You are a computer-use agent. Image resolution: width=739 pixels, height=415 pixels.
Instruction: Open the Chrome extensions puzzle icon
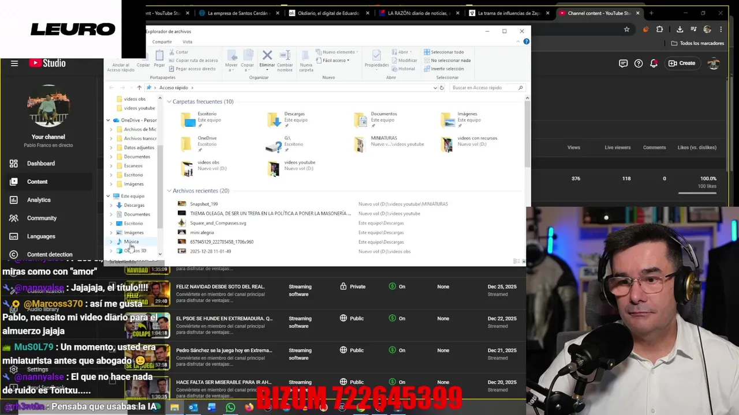point(660,29)
